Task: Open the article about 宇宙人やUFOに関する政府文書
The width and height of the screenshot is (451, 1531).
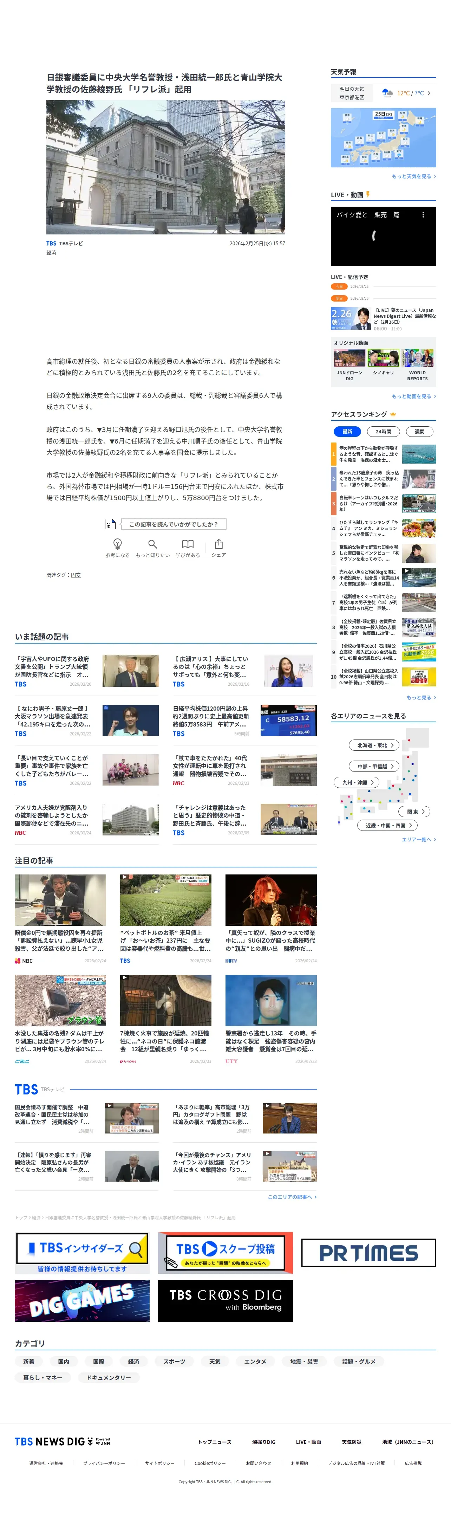Action: [87, 671]
